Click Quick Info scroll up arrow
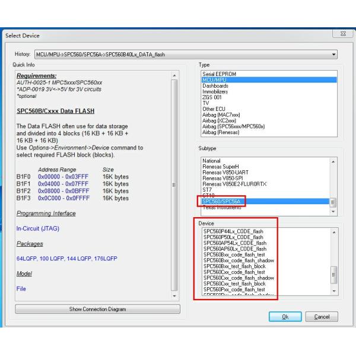 174,75
